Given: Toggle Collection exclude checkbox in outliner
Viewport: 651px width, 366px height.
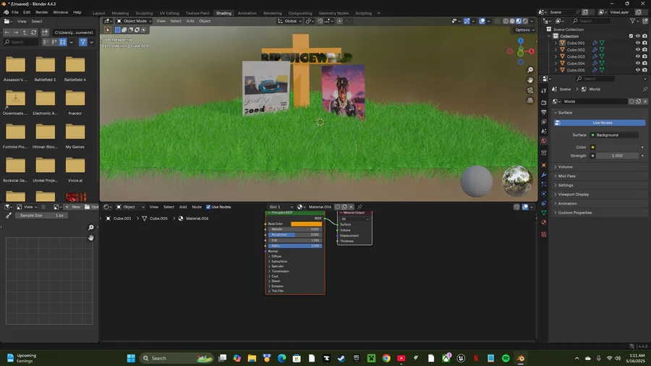Looking at the screenshot, I should point(631,36).
